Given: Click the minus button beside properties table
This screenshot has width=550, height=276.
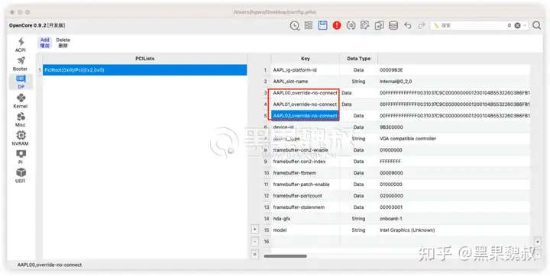Looking at the screenshot, I should coord(255,242).
